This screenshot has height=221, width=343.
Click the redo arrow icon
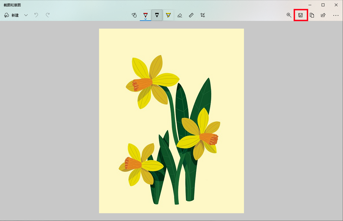click(x=48, y=15)
